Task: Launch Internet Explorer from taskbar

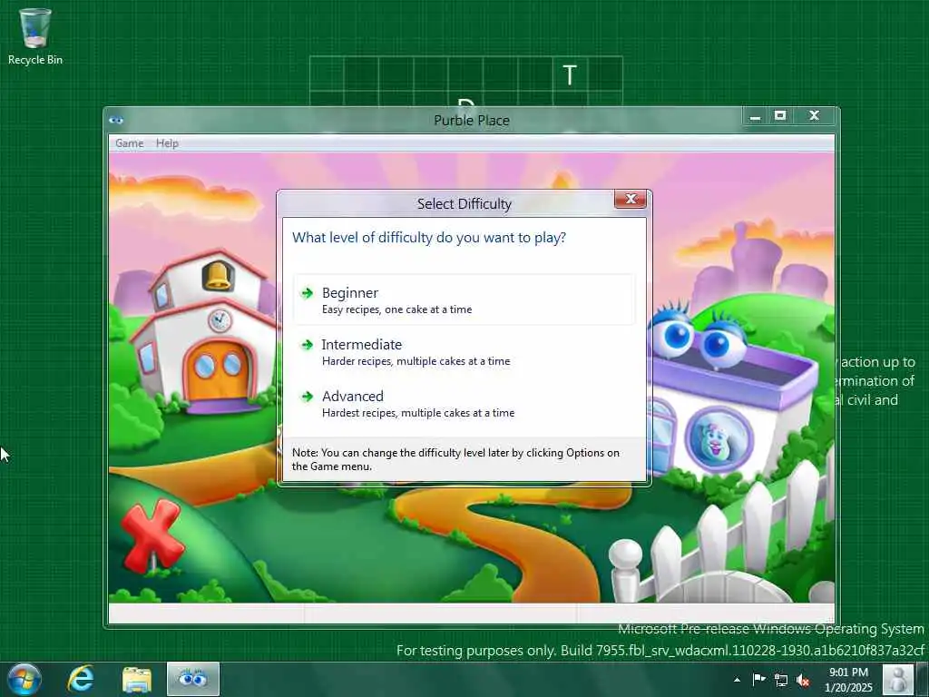Action: 81,679
